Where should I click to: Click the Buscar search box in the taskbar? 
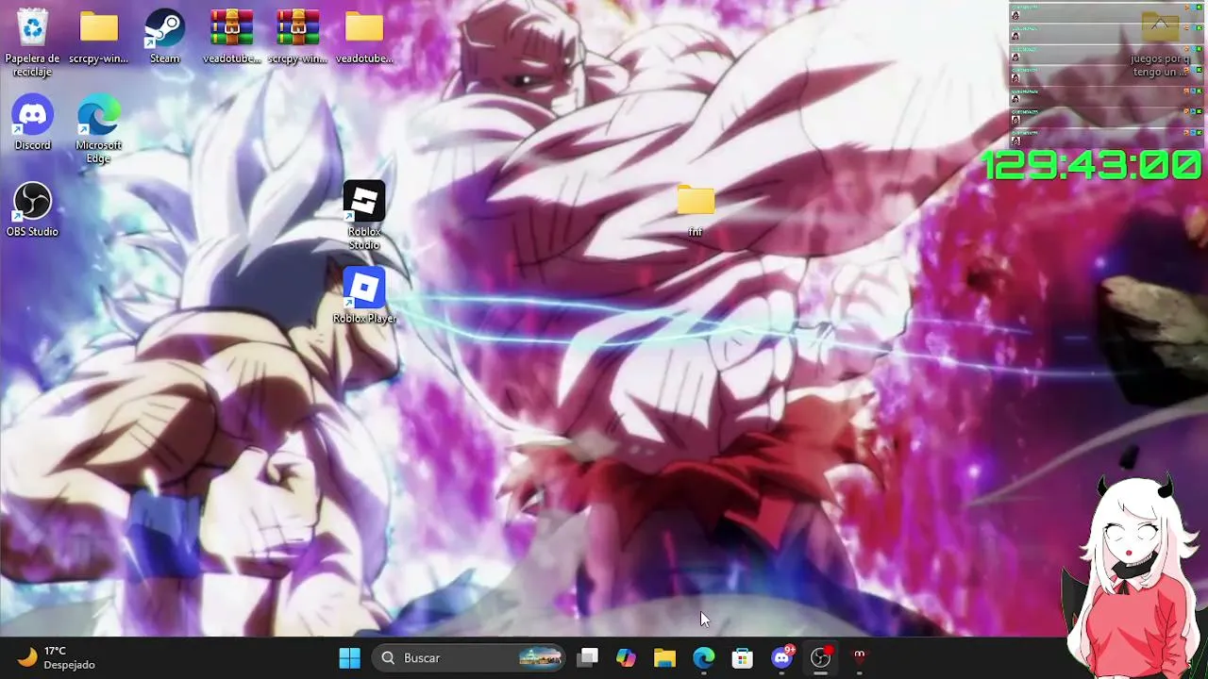pyautogui.click(x=469, y=658)
